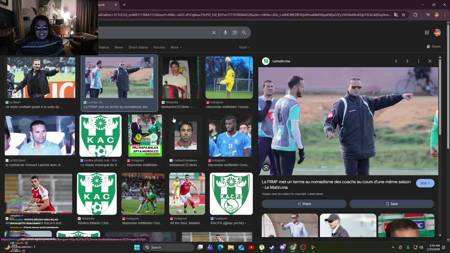450x253 pixels.
Task: Open the Translate this page icon
Action: coord(396,15)
